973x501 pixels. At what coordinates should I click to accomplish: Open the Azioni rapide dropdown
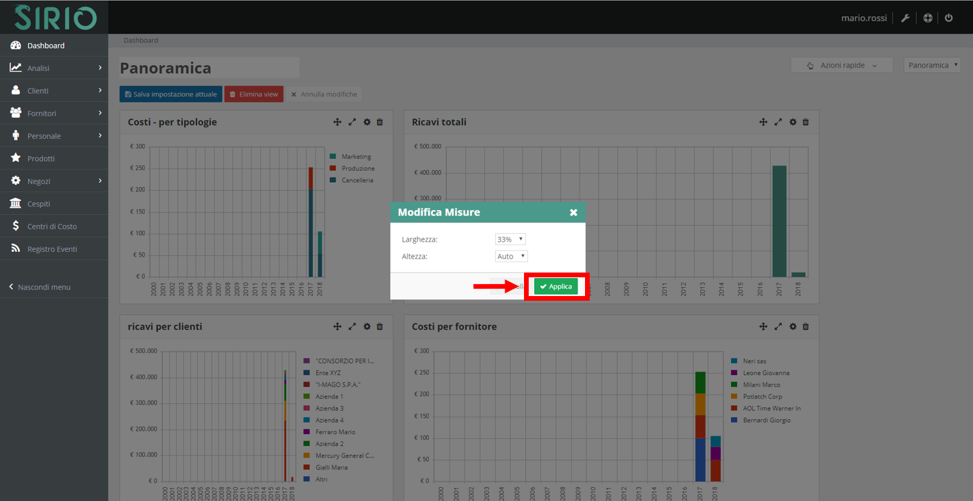coord(842,64)
